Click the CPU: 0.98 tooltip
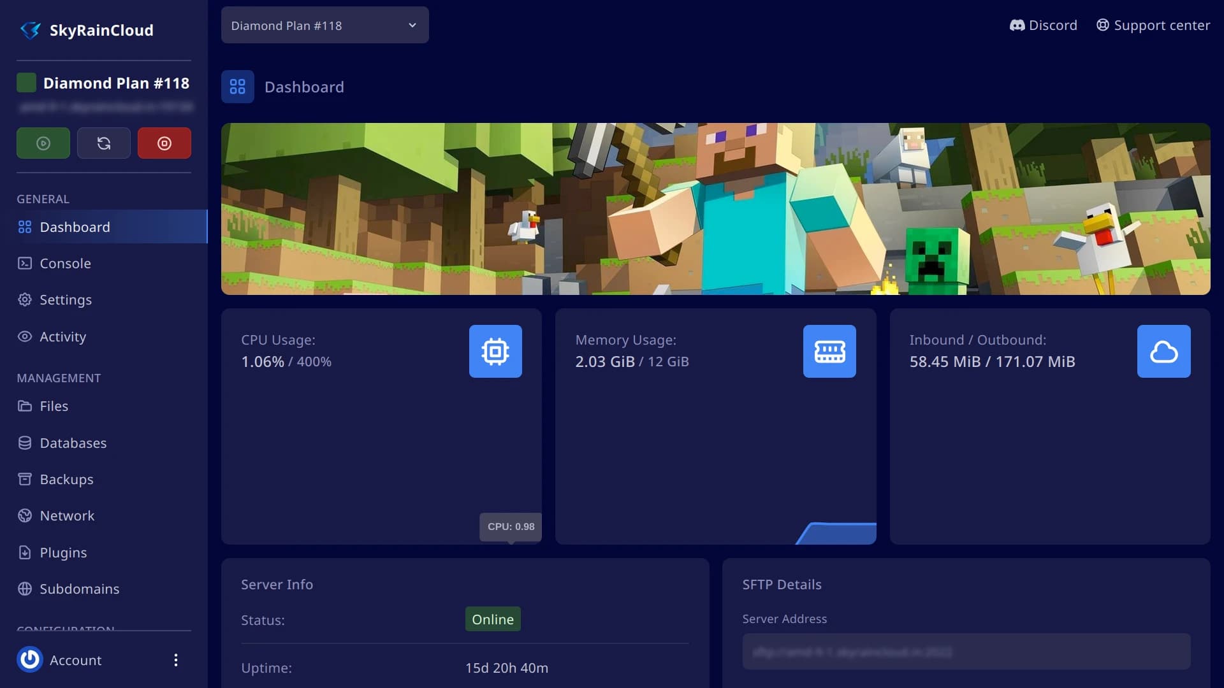This screenshot has width=1224, height=688. click(511, 527)
